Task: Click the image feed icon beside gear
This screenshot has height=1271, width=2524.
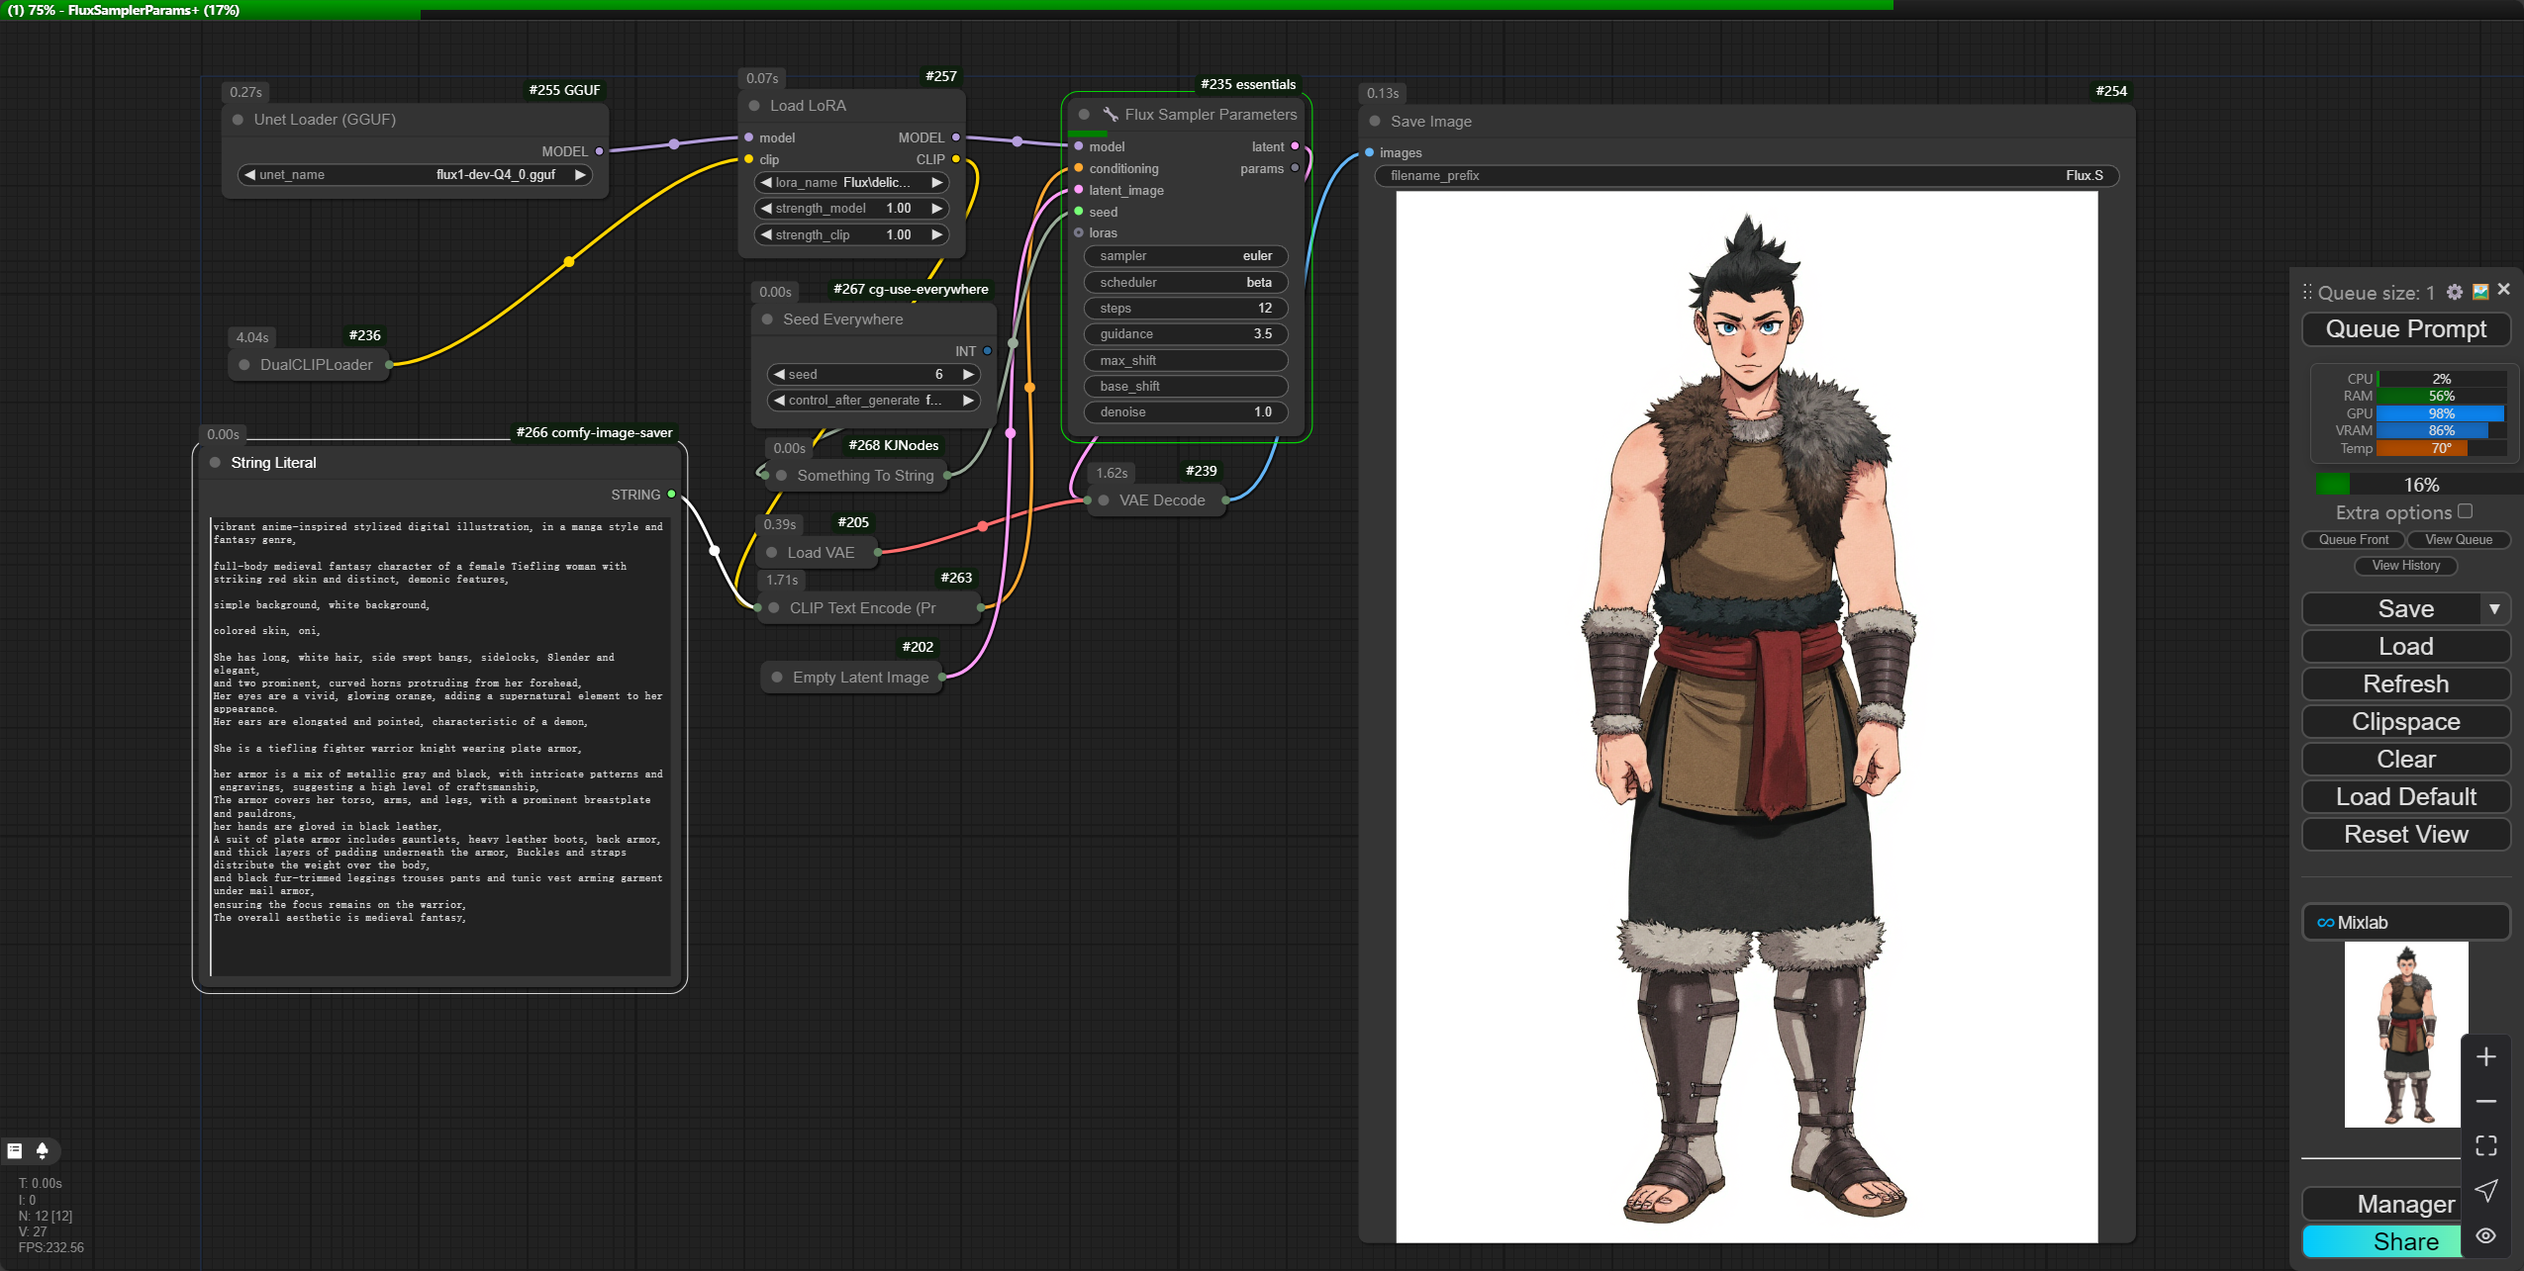Action: 2479,292
